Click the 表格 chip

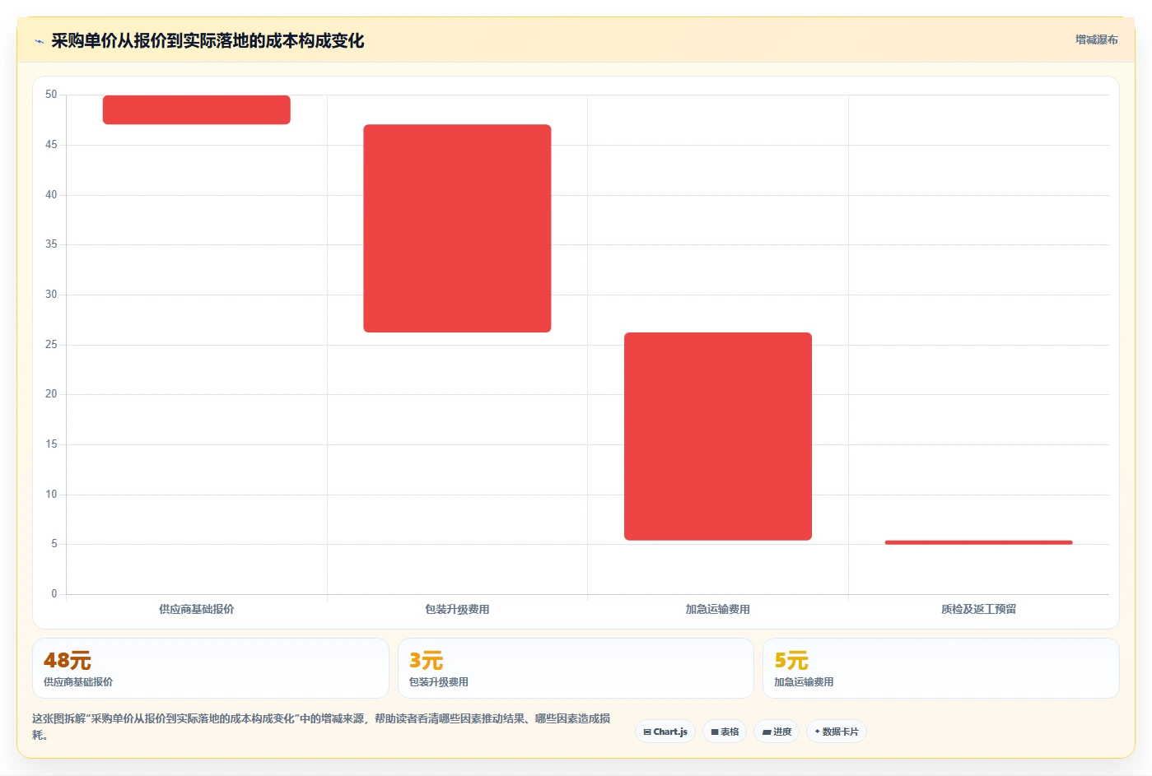(725, 732)
